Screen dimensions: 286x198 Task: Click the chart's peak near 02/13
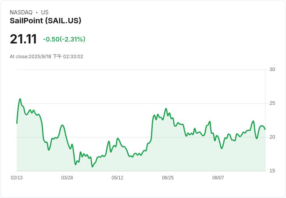(20, 99)
